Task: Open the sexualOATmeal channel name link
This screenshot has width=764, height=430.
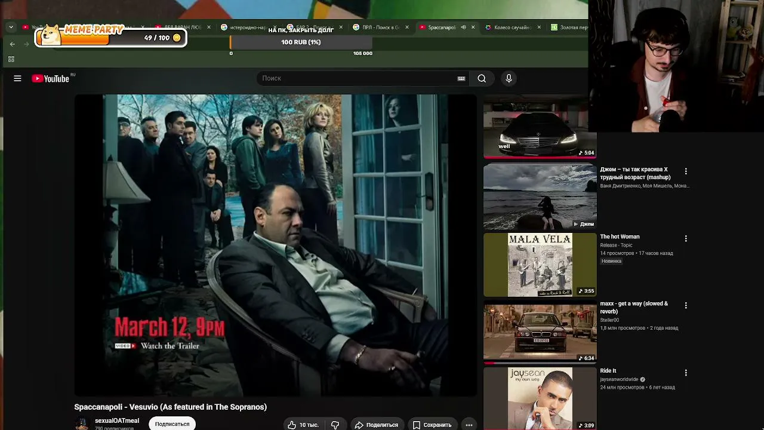Action: 117,420
